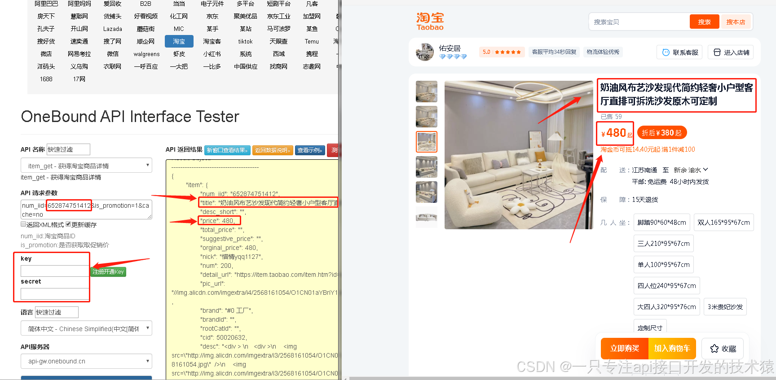Click the 佑安居 shop avatar
Viewport: 776px width, 380px height.
click(x=425, y=52)
